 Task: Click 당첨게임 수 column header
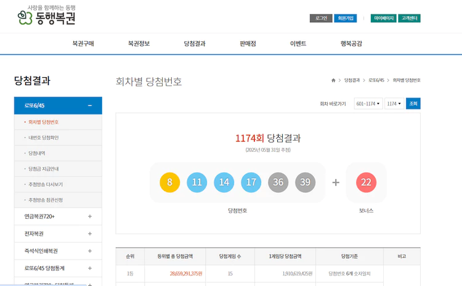[x=230, y=256]
